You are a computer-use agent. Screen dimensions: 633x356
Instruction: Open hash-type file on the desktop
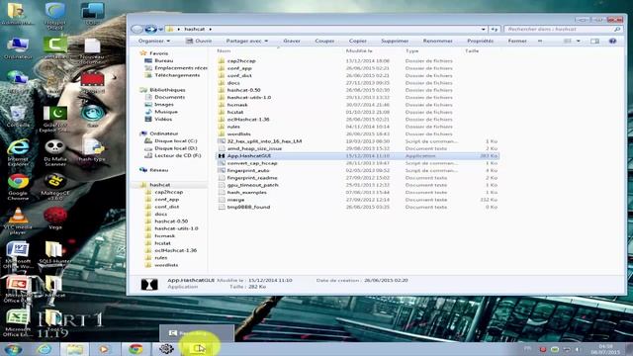(x=92, y=150)
